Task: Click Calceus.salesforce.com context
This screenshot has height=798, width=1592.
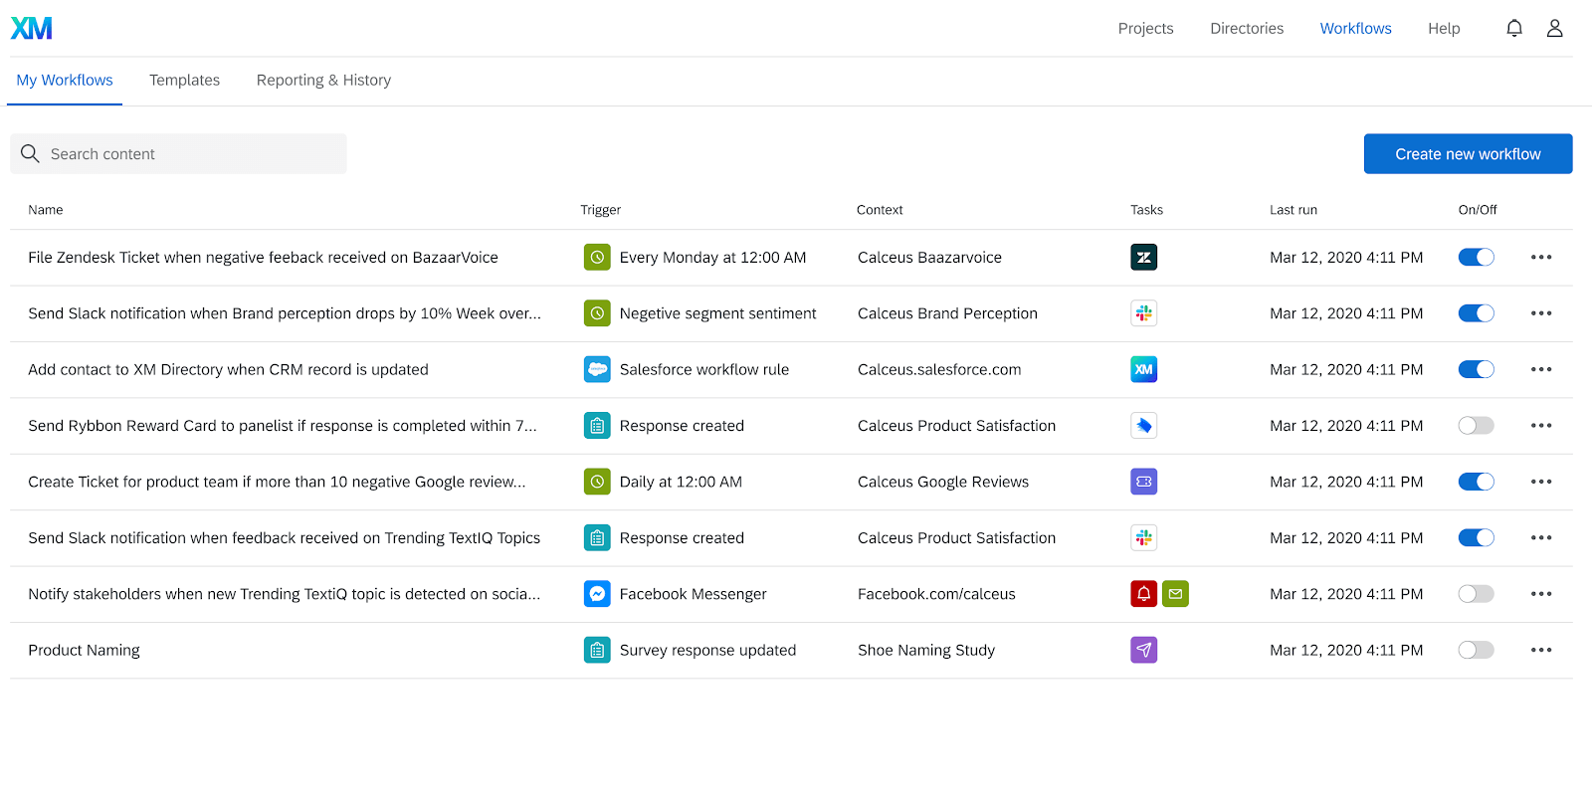Action: click(939, 369)
